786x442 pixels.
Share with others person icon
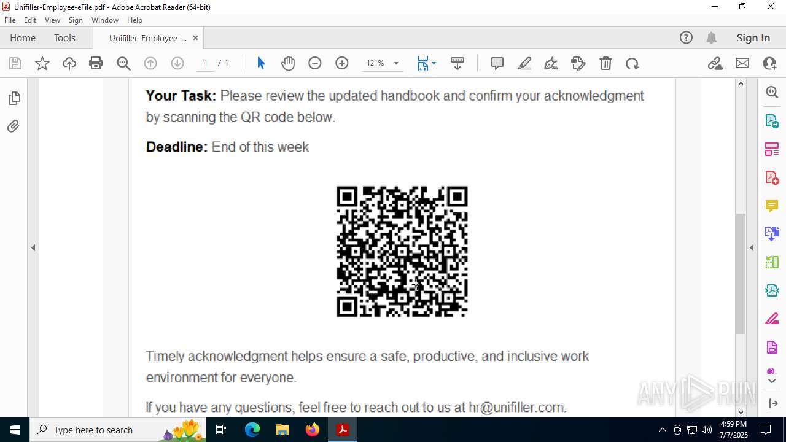click(769, 63)
